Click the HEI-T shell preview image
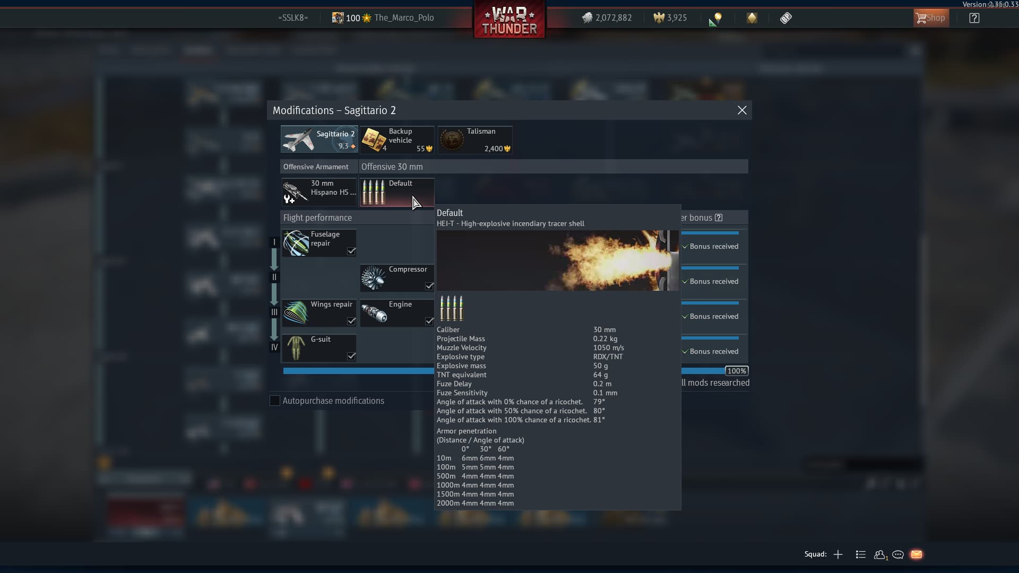Viewport: 1019px width, 573px height. tap(557, 261)
